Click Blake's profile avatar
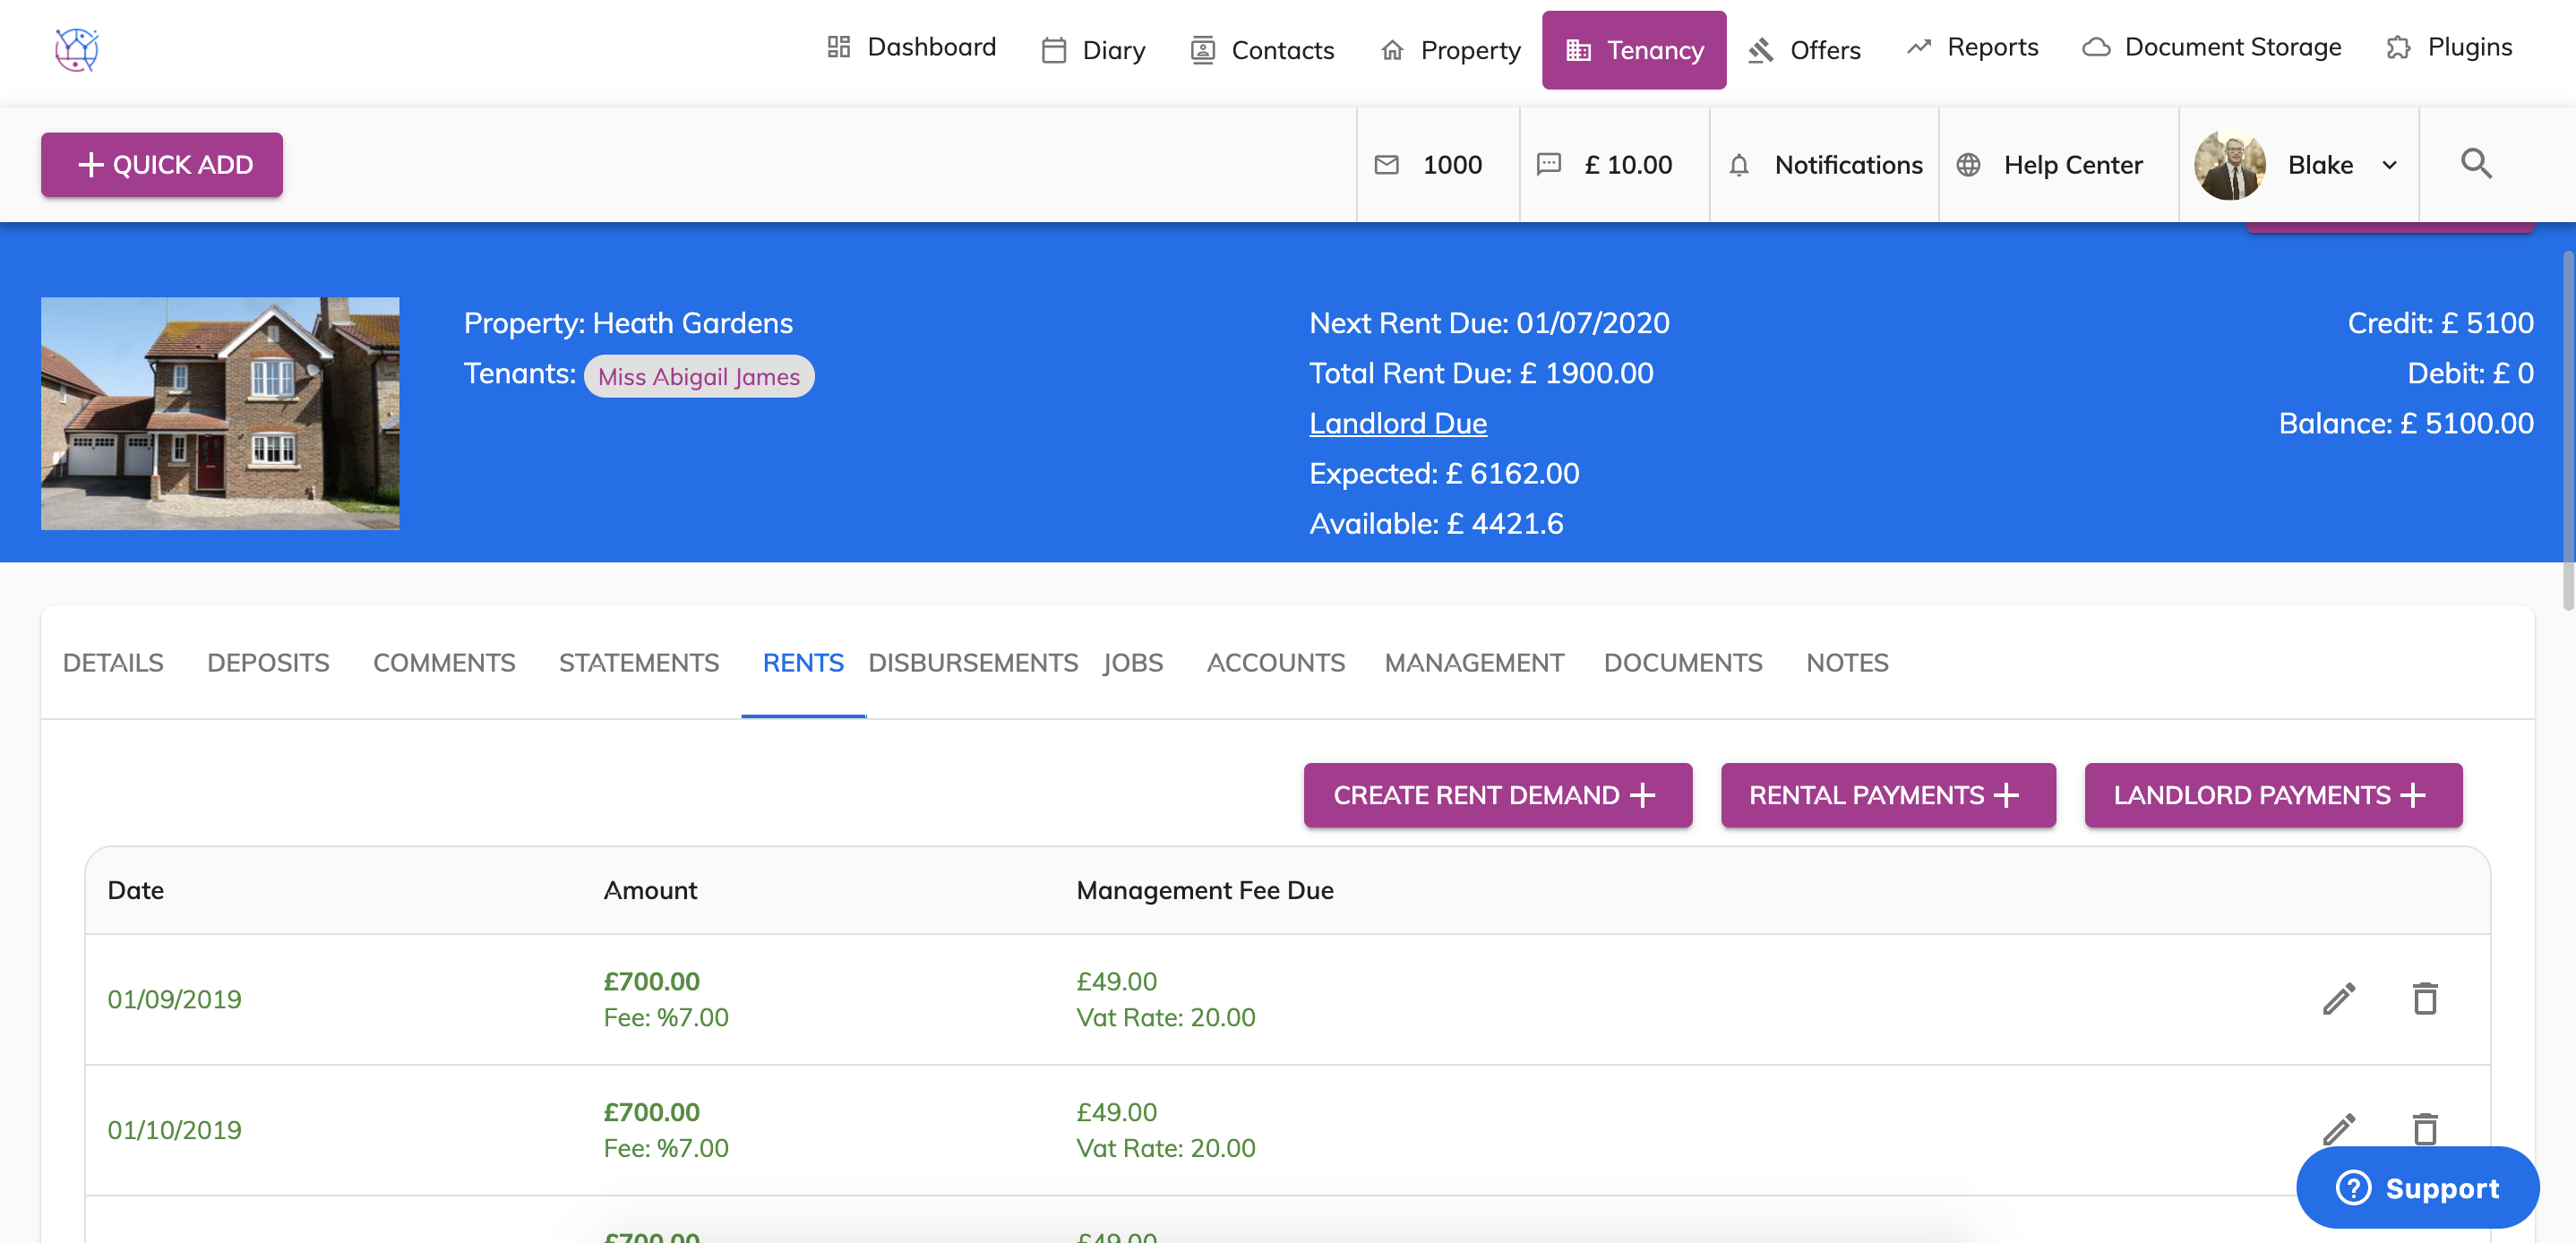This screenshot has height=1243, width=2576. (2229, 165)
